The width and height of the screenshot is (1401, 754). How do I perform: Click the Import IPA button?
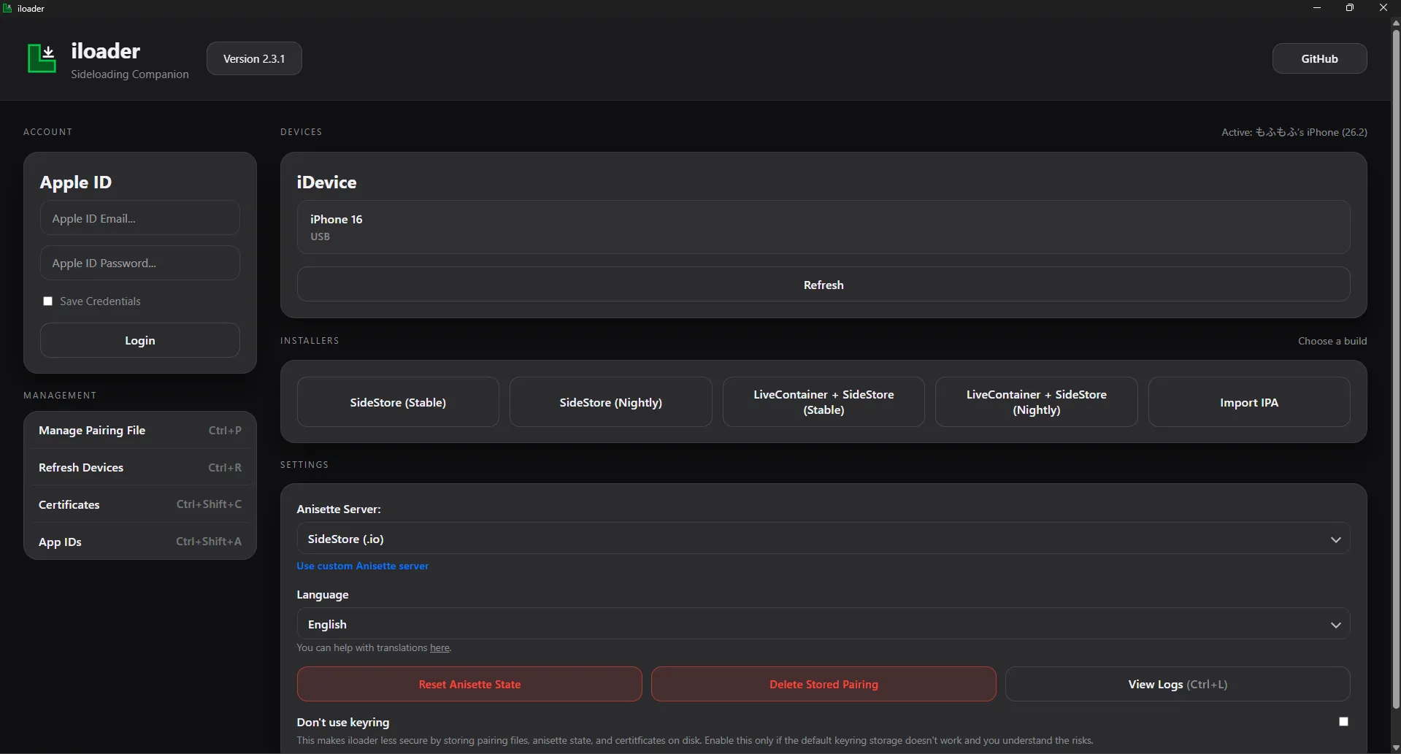coord(1249,402)
